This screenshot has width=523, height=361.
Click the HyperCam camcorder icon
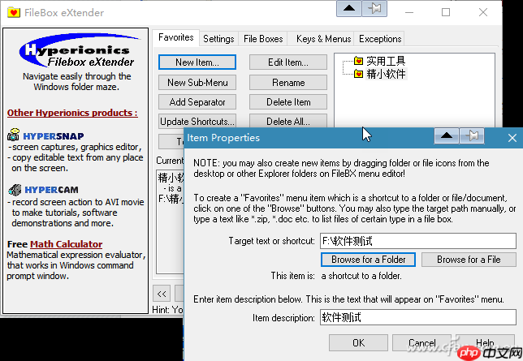[x=14, y=189]
